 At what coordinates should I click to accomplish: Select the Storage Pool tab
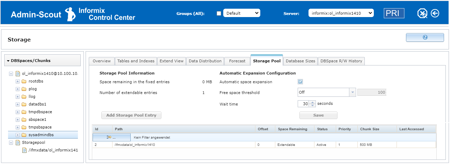point(267,61)
